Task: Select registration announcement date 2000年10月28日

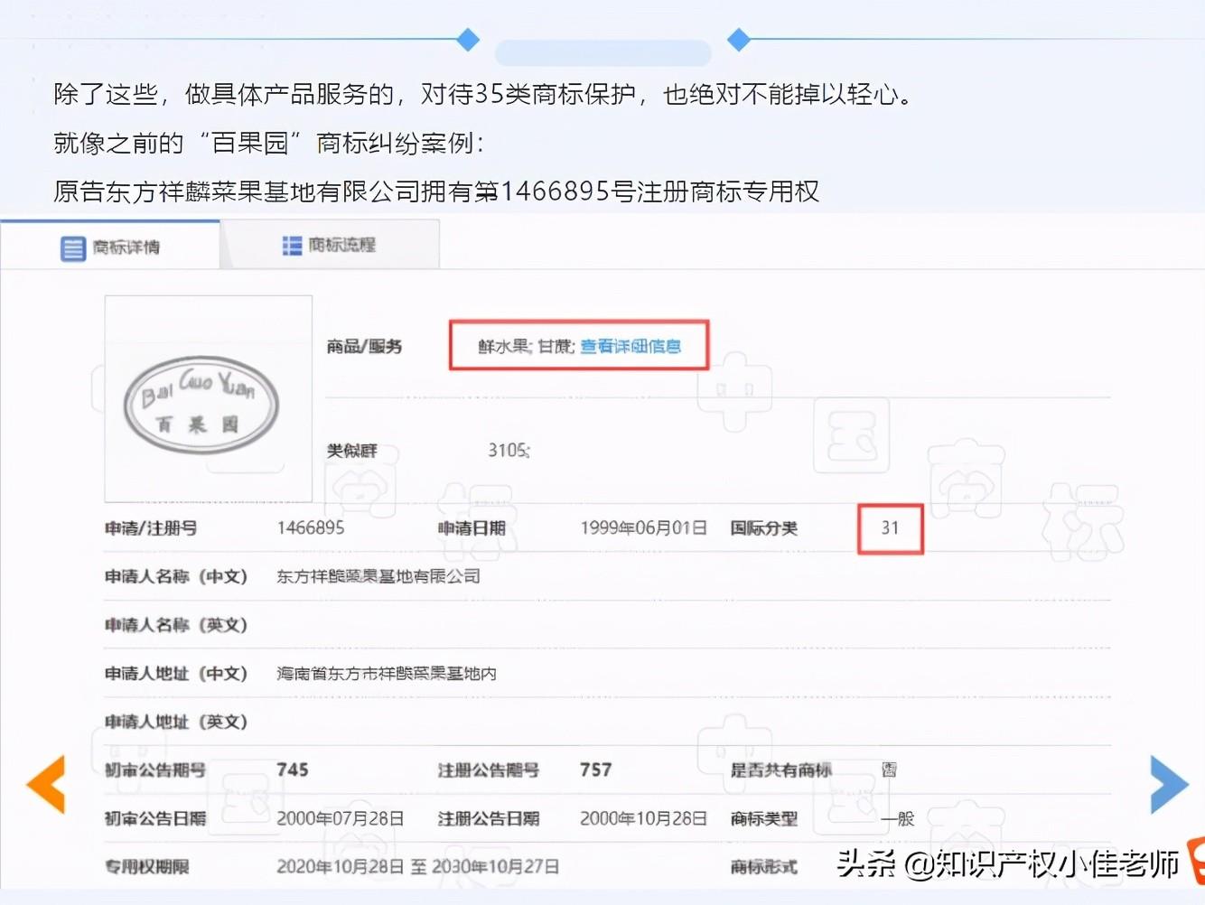Action: click(x=643, y=818)
